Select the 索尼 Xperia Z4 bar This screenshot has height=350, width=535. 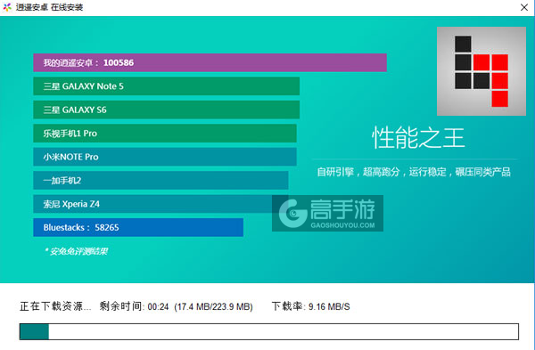[x=160, y=204]
